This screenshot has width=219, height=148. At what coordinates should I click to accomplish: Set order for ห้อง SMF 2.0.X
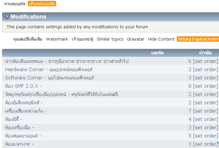click(x=205, y=86)
